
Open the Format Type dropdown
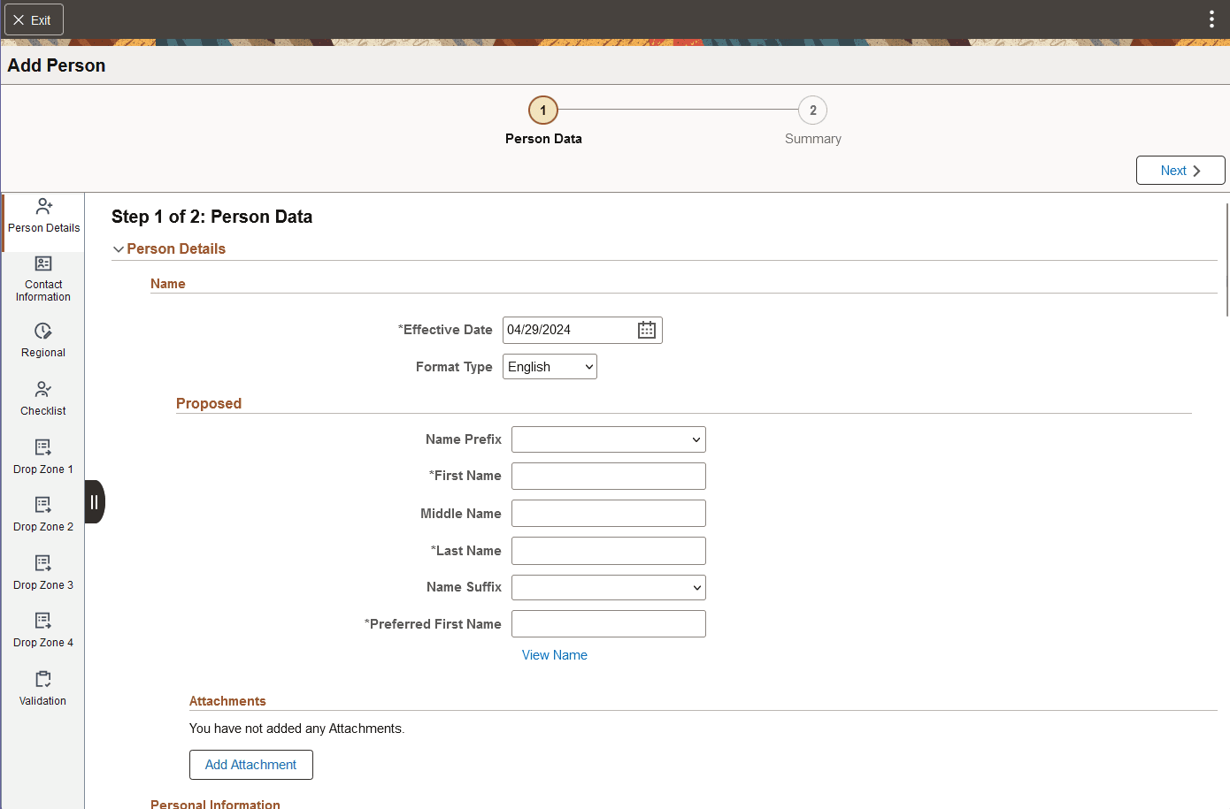pyautogui.click(x=549, y=366)
